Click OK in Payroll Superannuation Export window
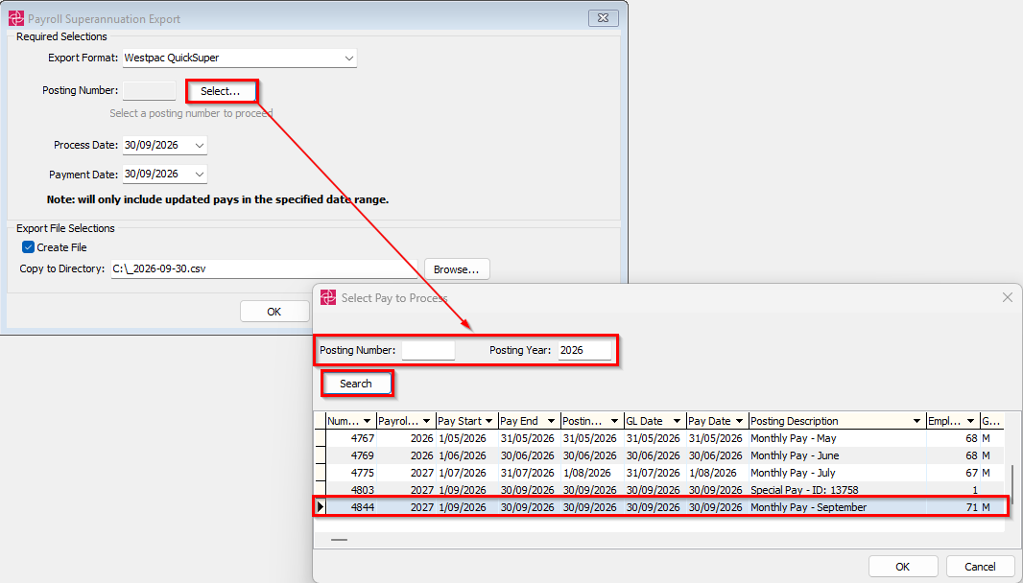Viewport: 1023px width, 583px height. 274,312
